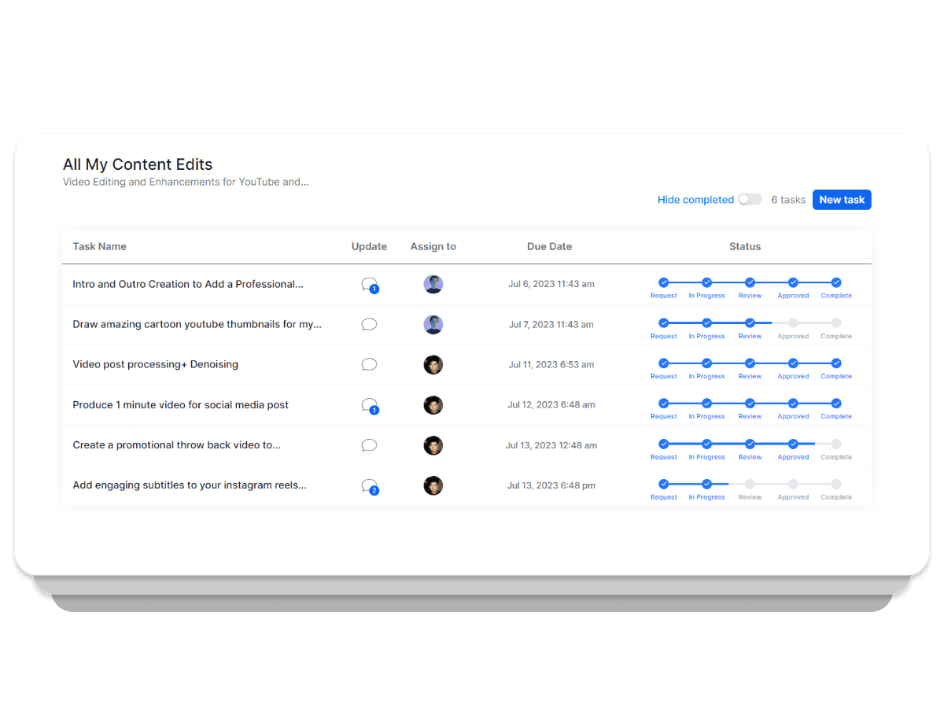The width and height of the screenshot is (944, 708).
Task: Set Draw amazing cartoon task status to Approved
Action: click(x=793, y=323)
